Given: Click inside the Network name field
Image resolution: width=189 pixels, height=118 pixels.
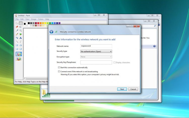Looking at the screenshot, I should [x=96, y=46].
